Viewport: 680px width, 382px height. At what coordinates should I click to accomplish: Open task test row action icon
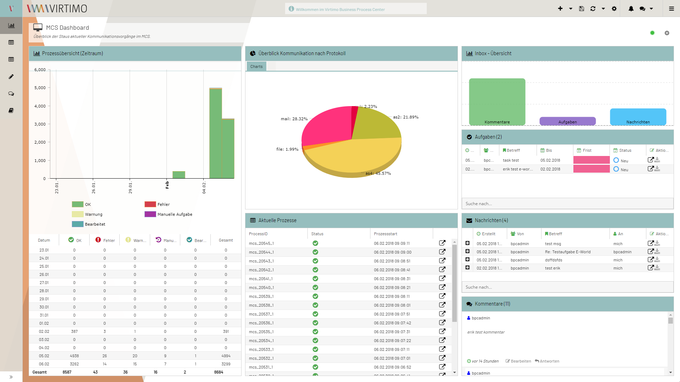tap(651, 160)
